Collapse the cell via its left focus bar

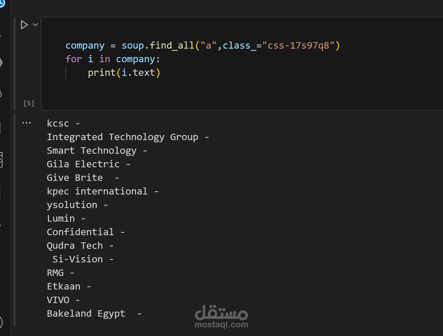tap(15, 63)
